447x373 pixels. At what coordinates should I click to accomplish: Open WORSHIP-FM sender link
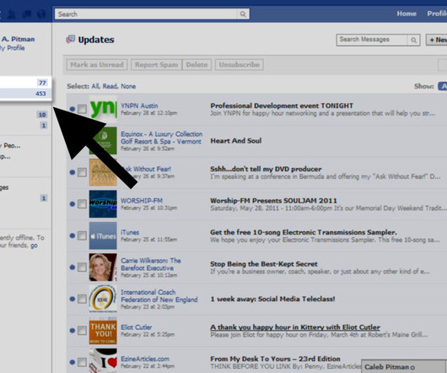tap(142, 201)
